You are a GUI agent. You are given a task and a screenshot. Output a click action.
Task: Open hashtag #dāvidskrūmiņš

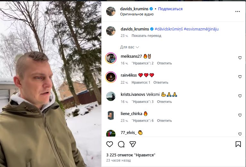[x=169, y=29]
